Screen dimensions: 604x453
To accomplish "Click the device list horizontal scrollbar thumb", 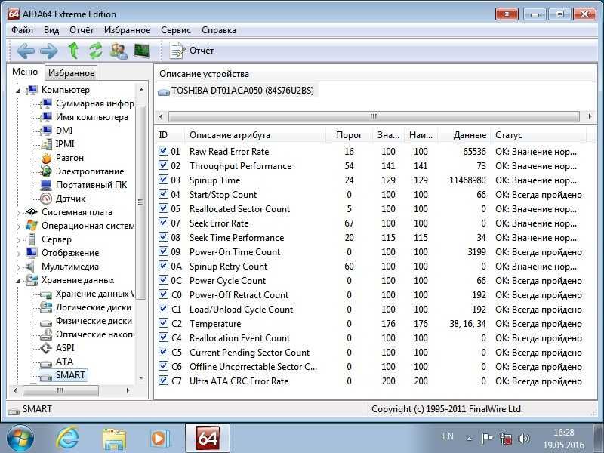I will 374,116.
